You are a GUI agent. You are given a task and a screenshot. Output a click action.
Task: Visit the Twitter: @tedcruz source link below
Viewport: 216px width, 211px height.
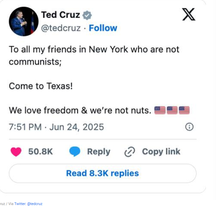click(28, 204)
